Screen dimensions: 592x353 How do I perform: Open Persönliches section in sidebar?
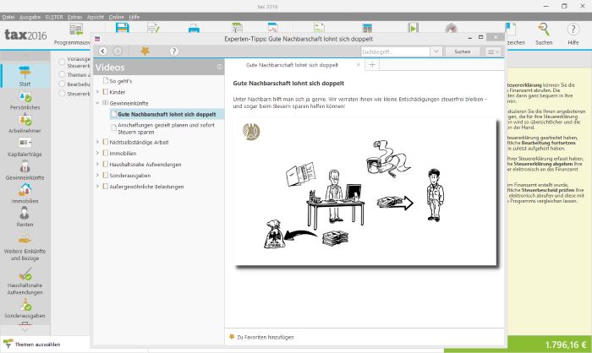tap(25, 101)
